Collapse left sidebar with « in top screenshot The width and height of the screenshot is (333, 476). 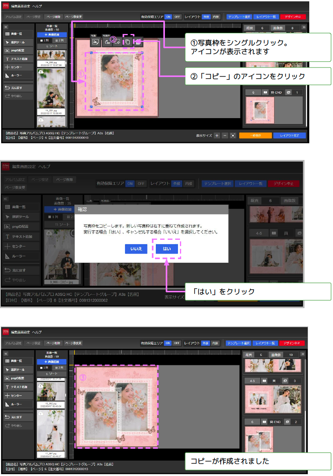6,27
